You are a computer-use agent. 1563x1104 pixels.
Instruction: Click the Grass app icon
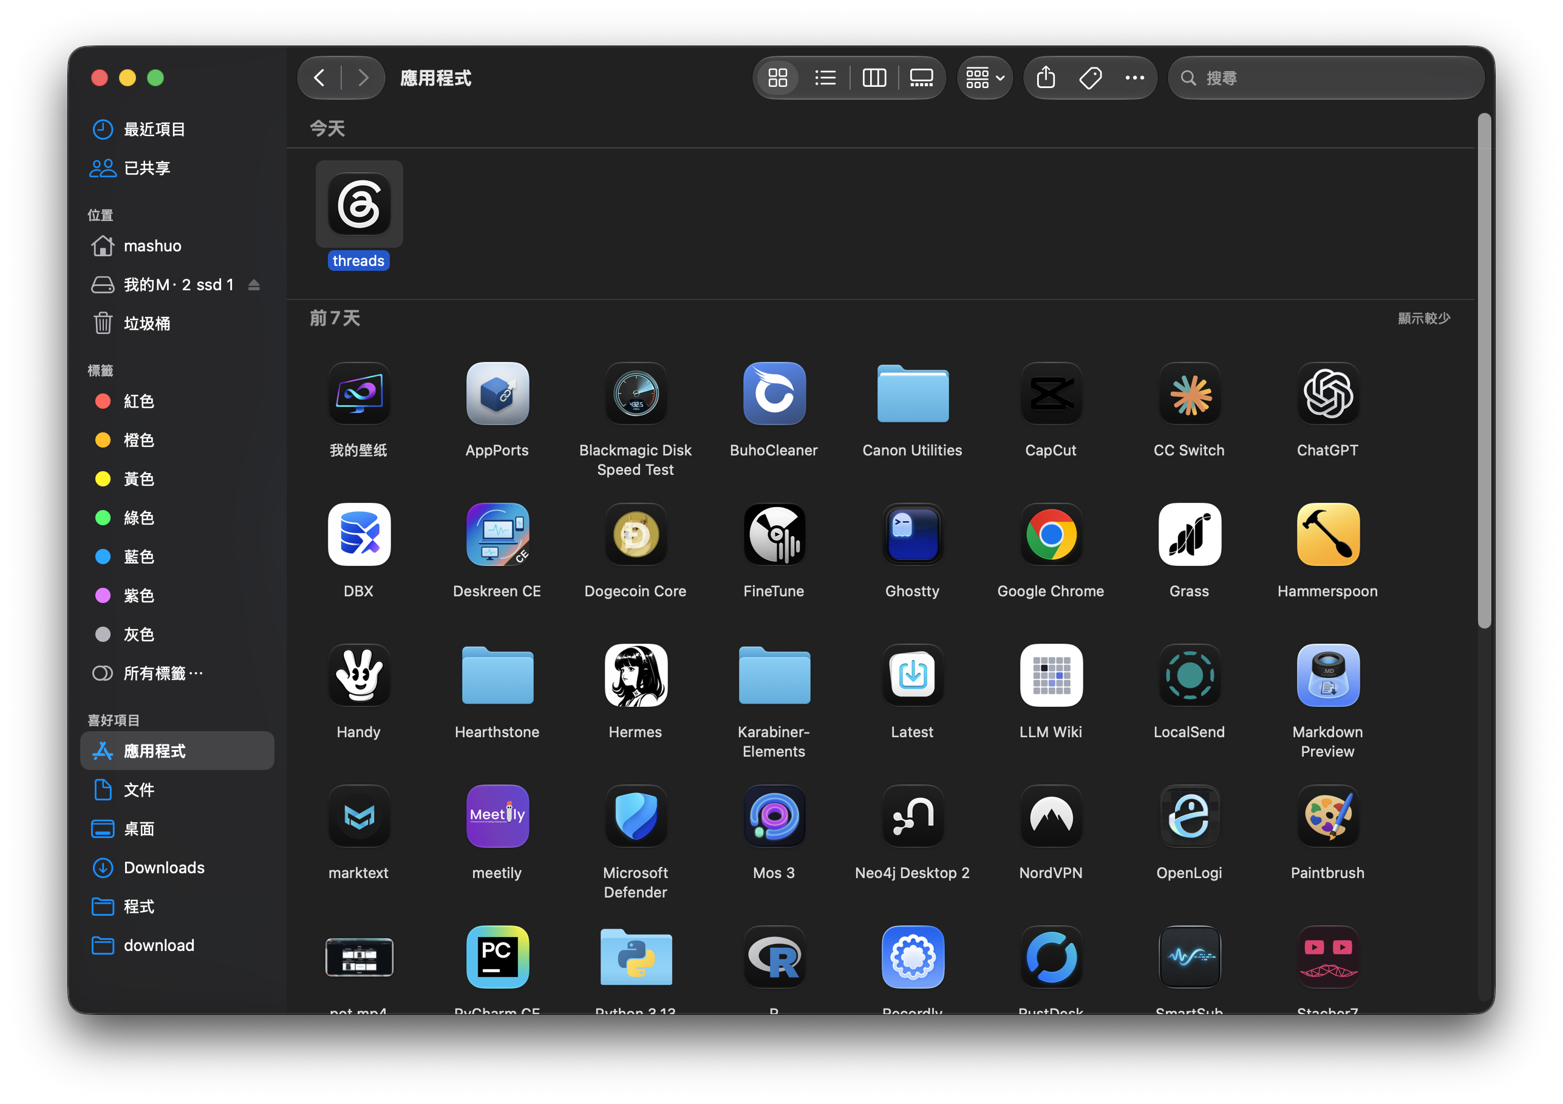[1190, 534]
